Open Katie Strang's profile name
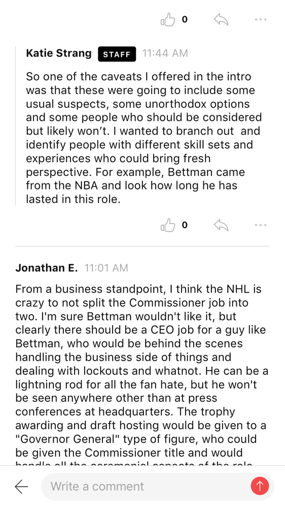Image resolution: width=285 pixels, height=508 pixels. point(59,53)
